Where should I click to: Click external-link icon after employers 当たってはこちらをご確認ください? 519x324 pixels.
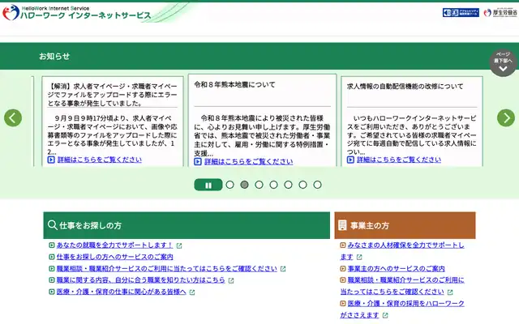click(x=450, y=292)
